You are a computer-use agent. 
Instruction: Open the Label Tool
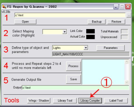(x=116, y=101)
